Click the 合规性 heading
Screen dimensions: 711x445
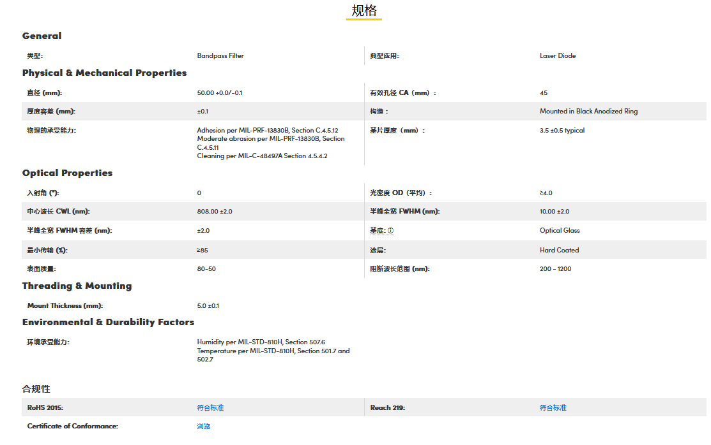(36, 389)
